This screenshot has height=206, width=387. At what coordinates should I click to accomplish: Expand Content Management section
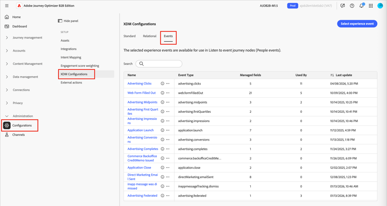click(x=7, y=64)
